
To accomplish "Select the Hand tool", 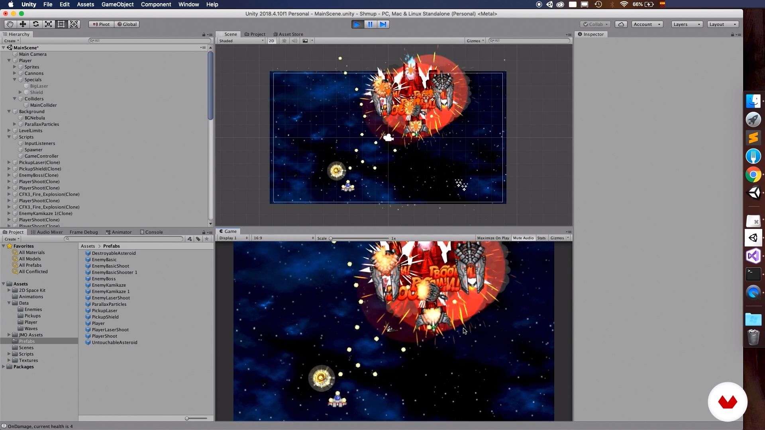I will point(10,24).
